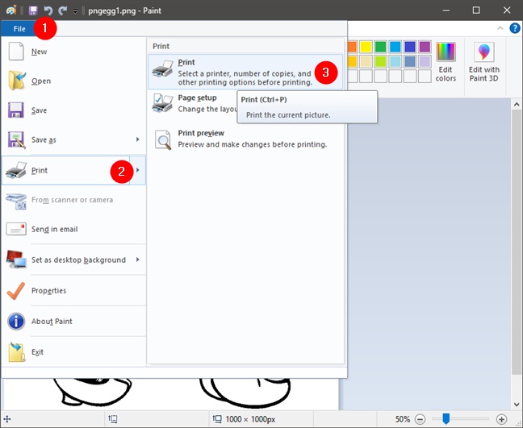
Task: Choose Open in the File menu
Action: (x=73, y=81)
